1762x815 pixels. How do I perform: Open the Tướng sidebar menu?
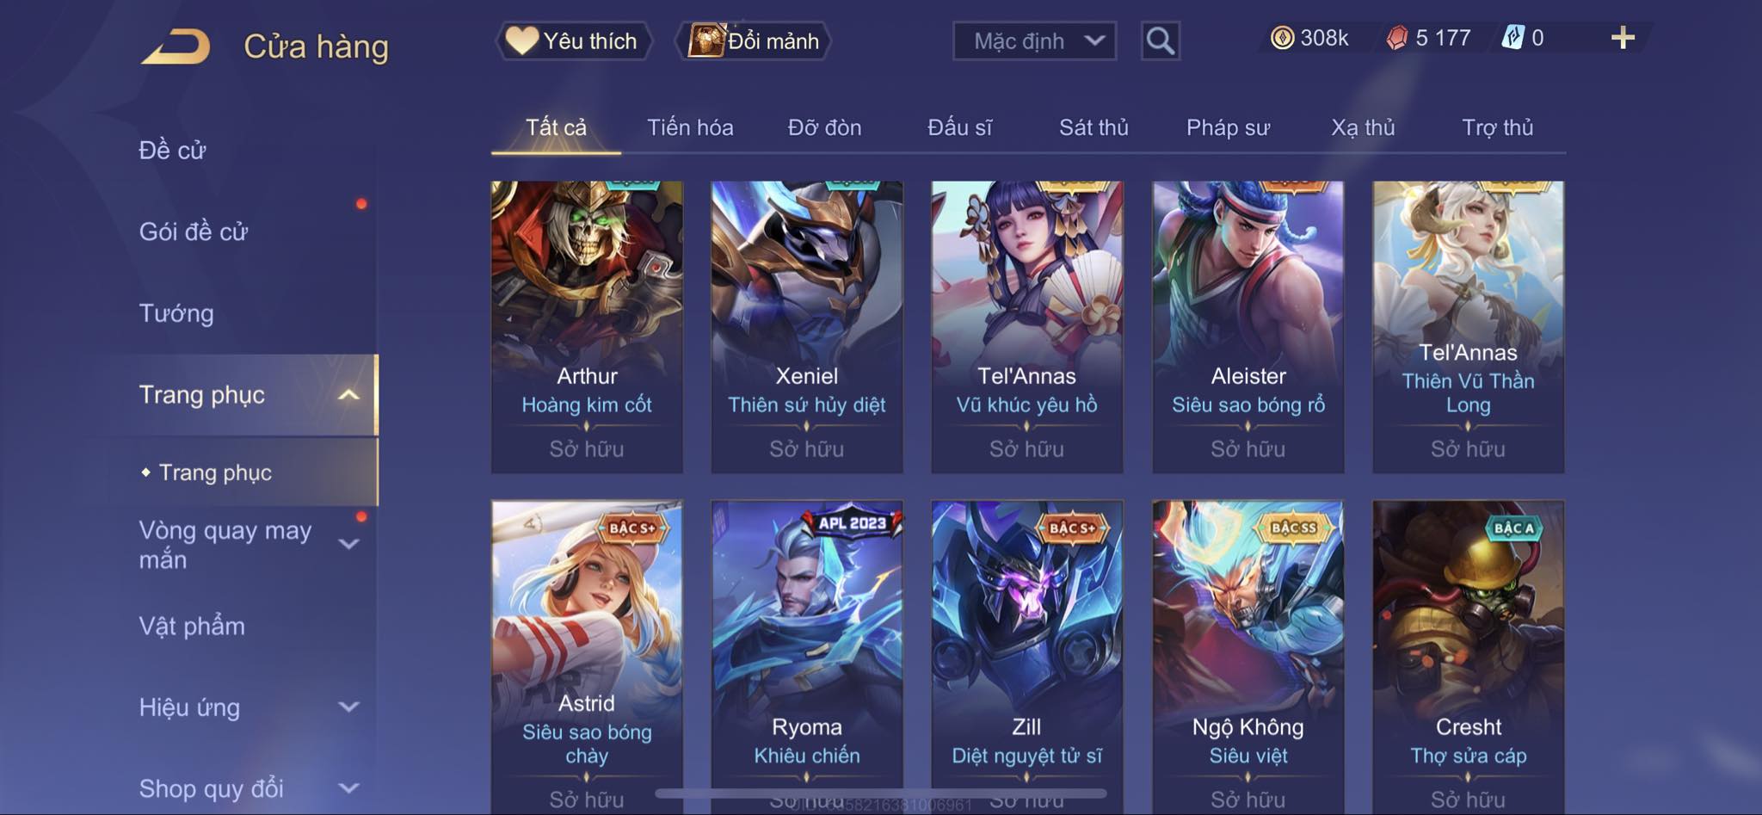[x=176, y=313]
